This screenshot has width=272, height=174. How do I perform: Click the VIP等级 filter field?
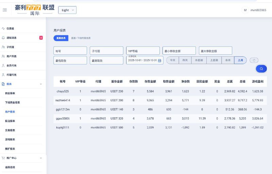(x=143, y=51)
